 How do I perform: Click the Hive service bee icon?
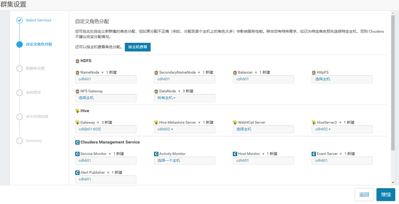(x=78, y=111)
